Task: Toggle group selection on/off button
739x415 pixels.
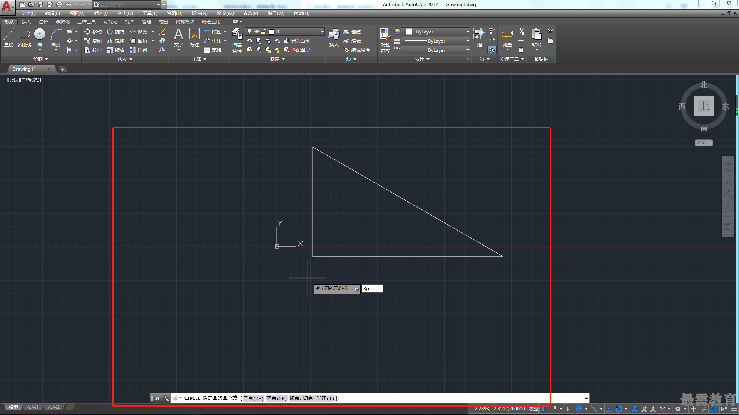Action: coord(492,50)
